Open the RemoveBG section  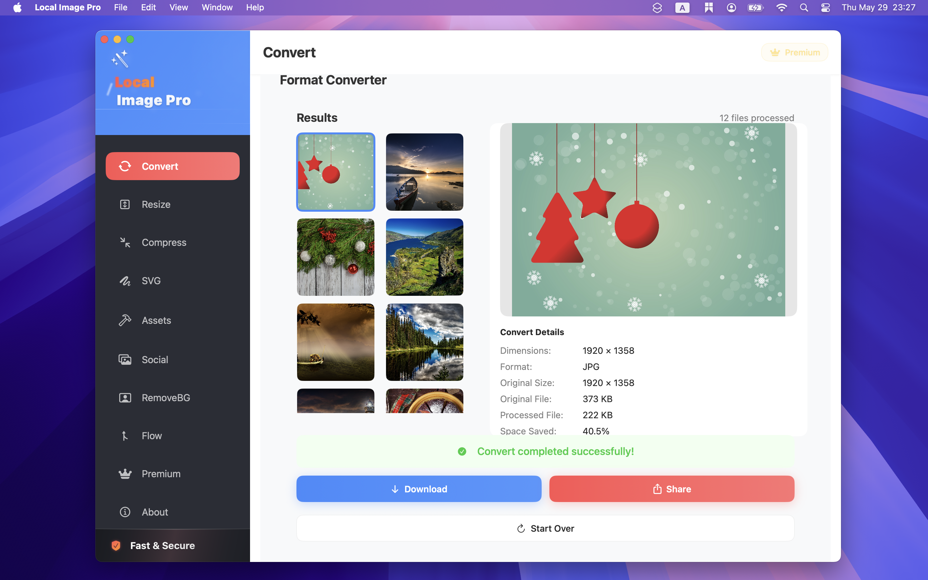pyautogui.click(x=173, y=398)
